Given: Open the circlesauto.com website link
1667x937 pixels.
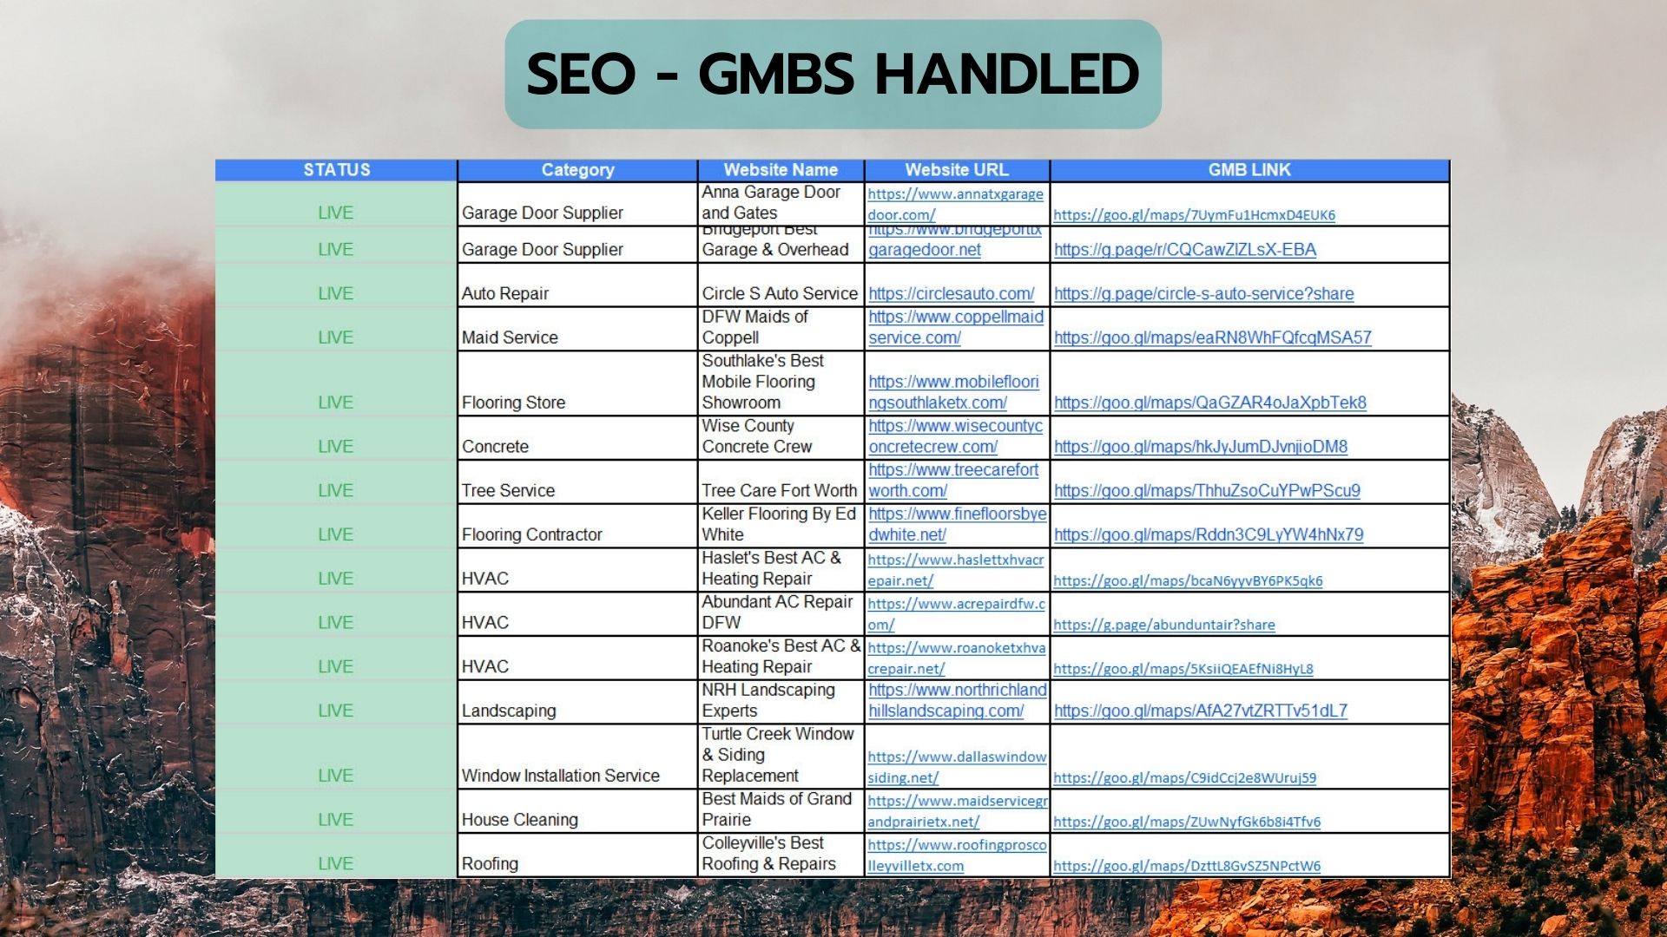Looking at the screenshot, I should pyautogui.click(x=951, y=294).
